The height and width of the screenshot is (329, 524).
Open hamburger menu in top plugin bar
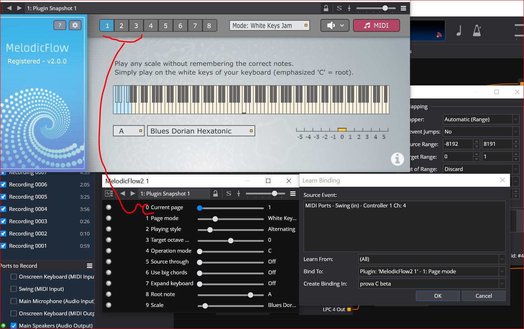point(404,8)
